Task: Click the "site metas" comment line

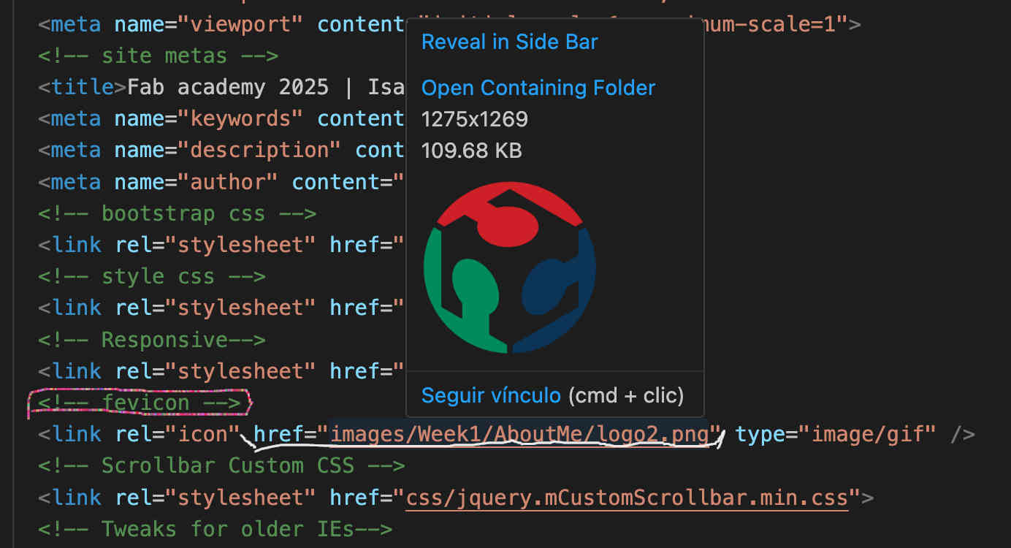Action: (159, 56)
